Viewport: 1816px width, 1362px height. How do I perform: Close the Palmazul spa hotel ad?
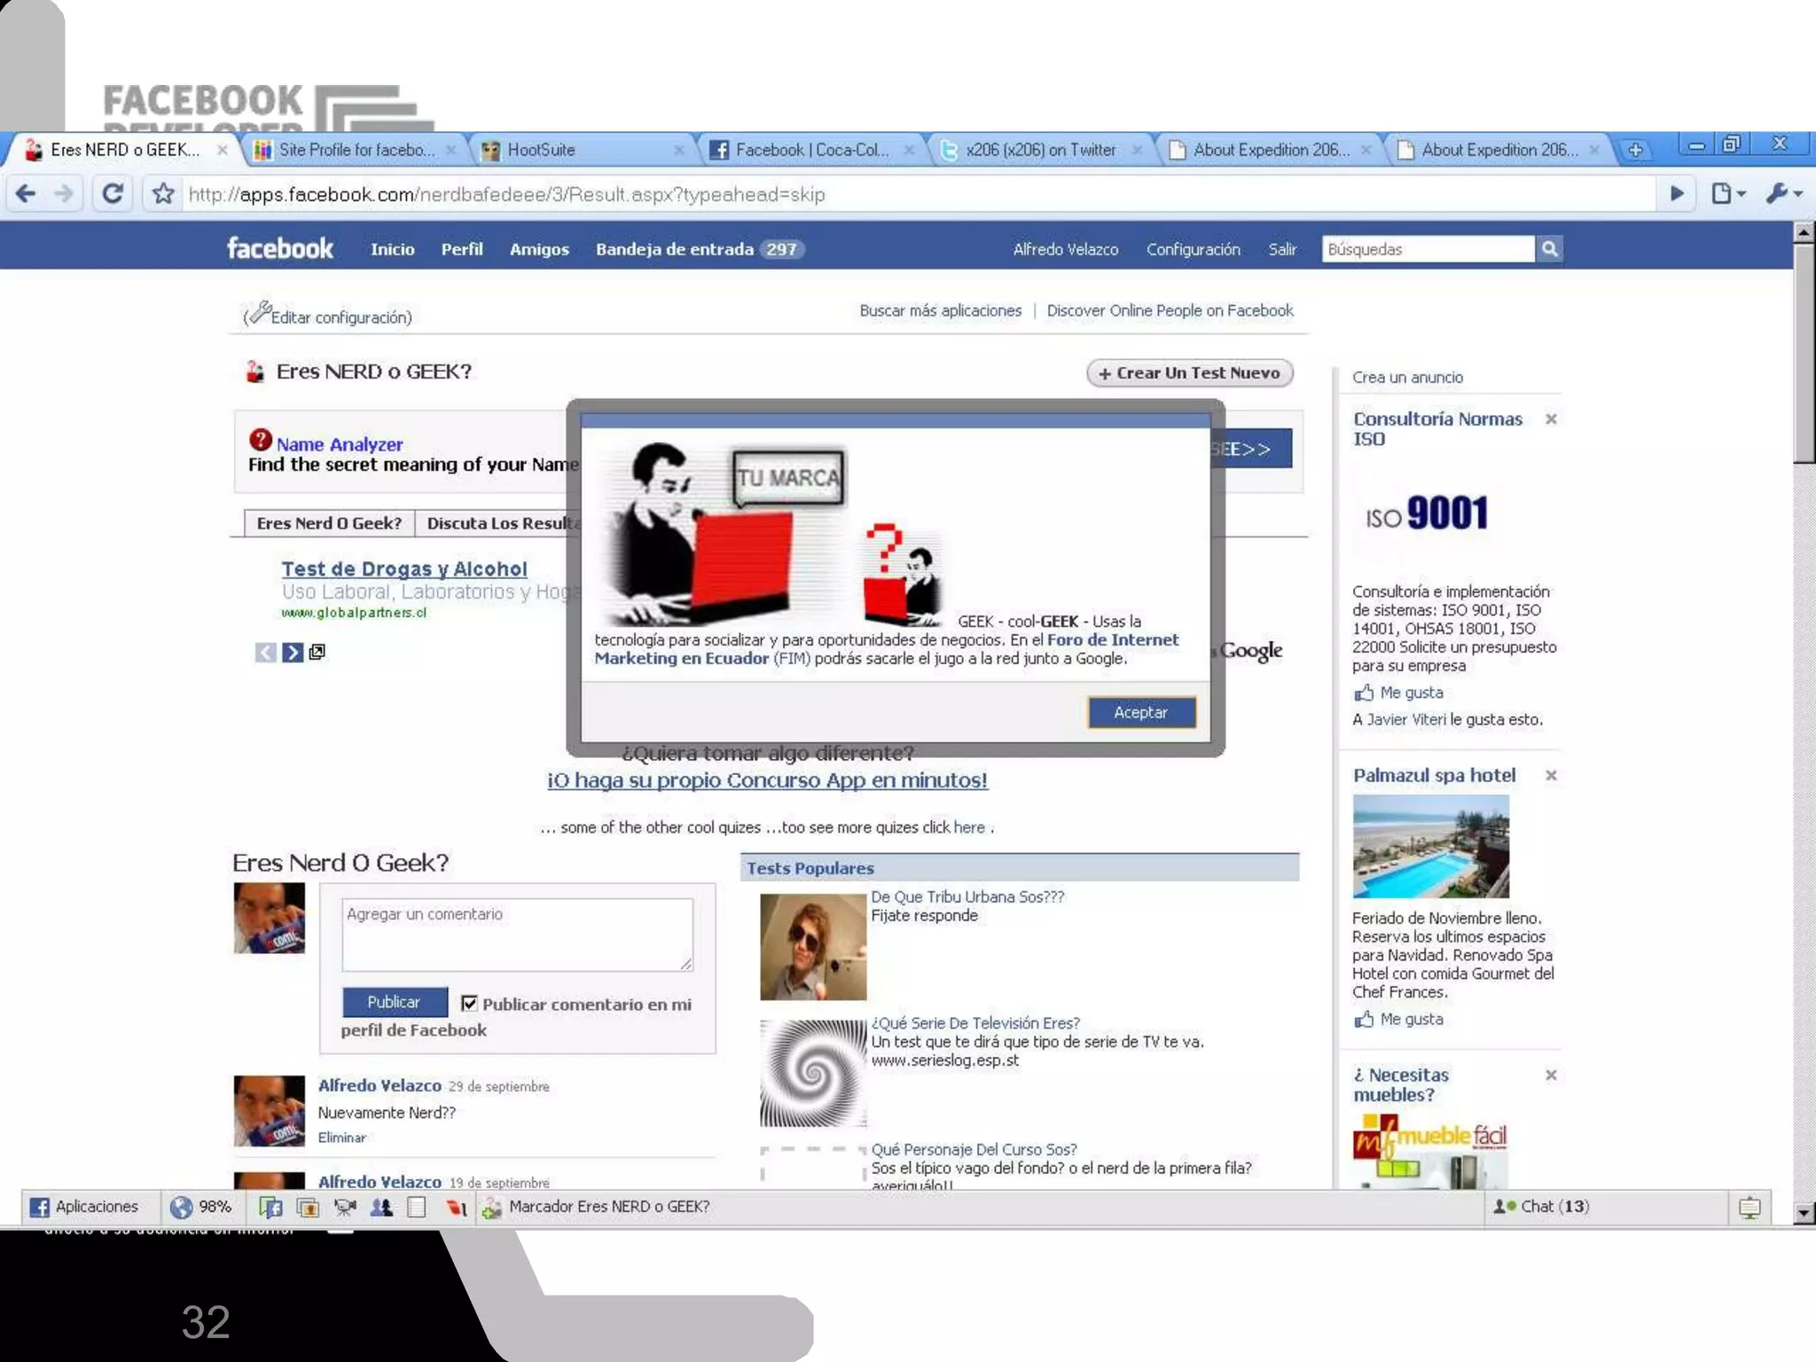1551,776
